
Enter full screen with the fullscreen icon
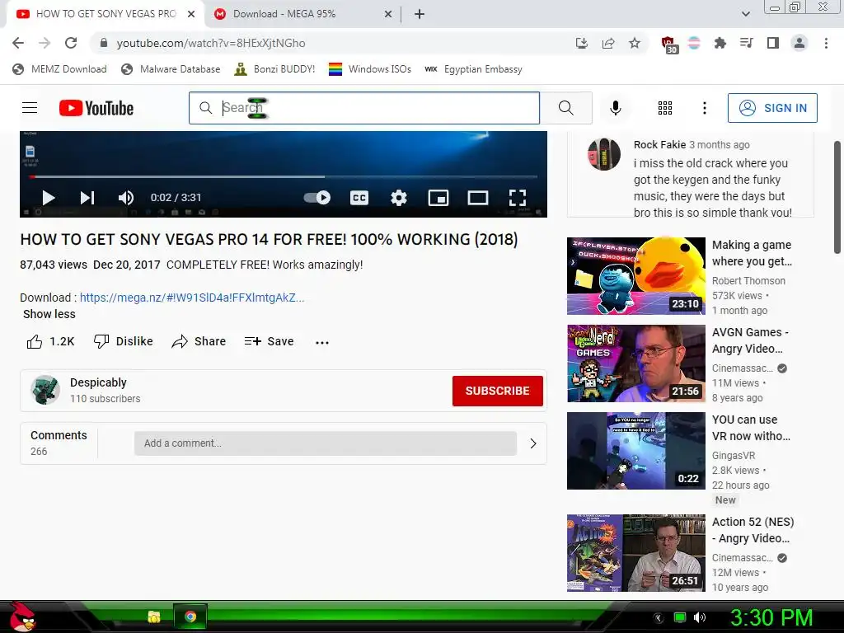coord(518,198)
